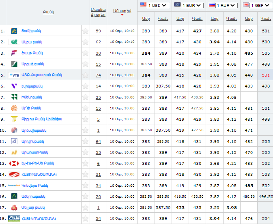
Task: Open the 1 USD currency dropdown
Action: (158, 5)
